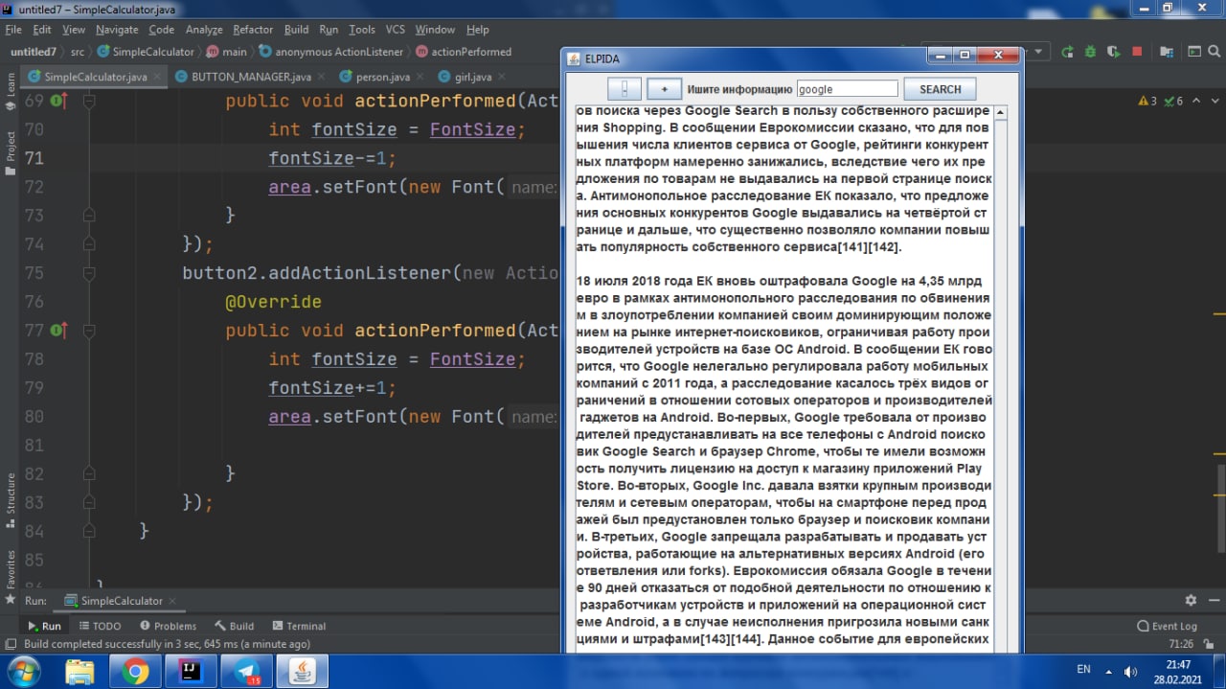Image resolution: width=1226 pixels, height=689 pixels.
Task: Open the Event Log panel
Action: [x=1166, y=626]
